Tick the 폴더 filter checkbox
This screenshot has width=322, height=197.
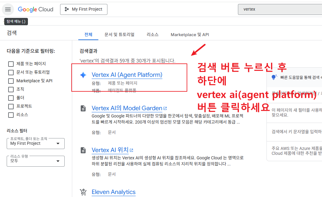11,98
